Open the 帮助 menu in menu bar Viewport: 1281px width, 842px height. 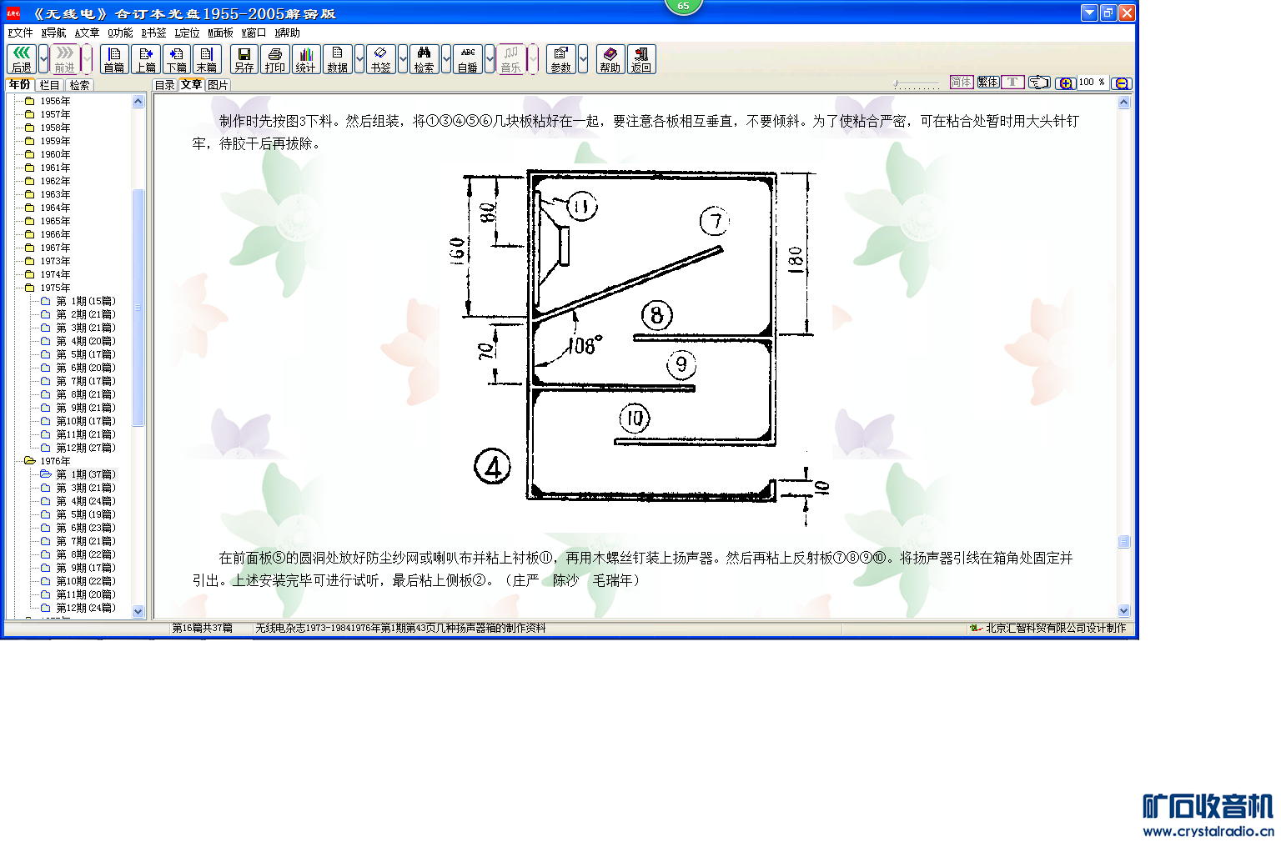[288, 33]
